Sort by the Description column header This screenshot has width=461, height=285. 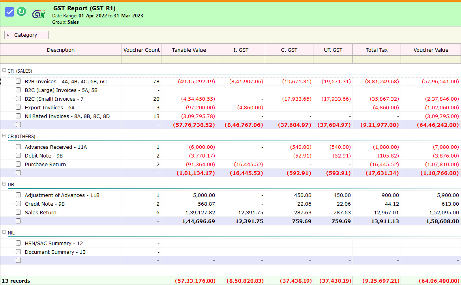pyautogui.click(x=60, y=50)
